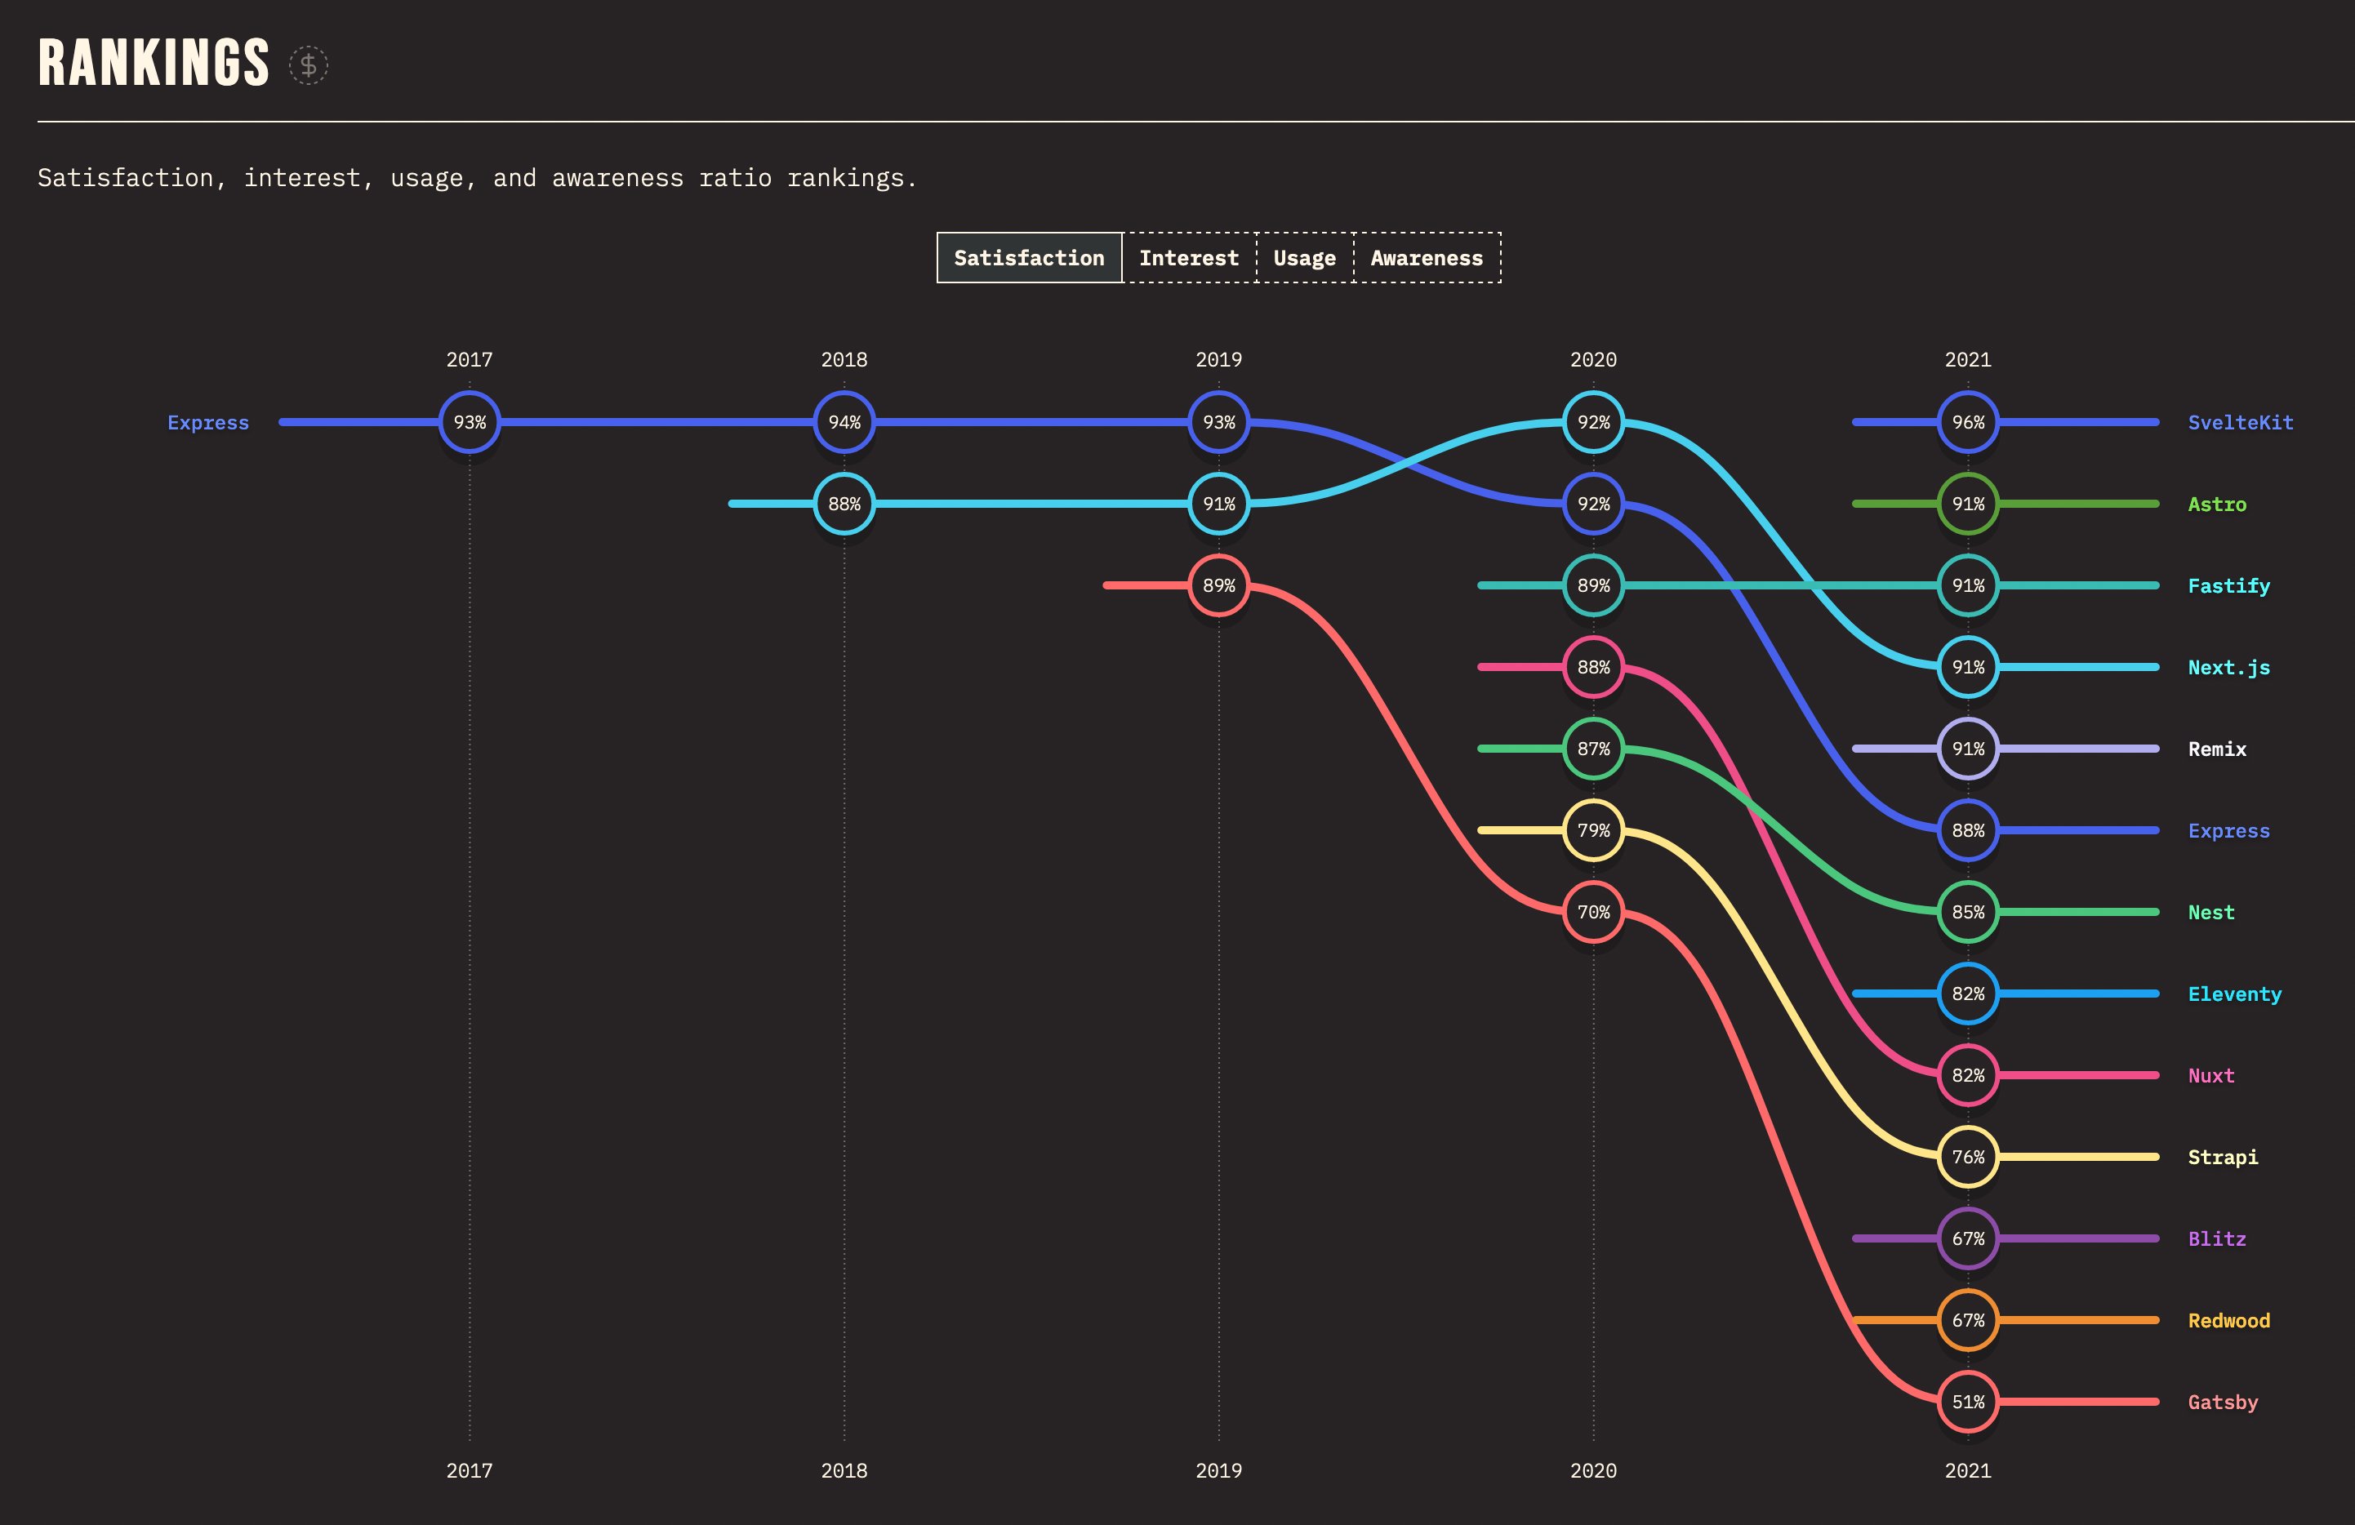Screen dimensions: 2355x1525
Task: Select the Satisfaction tab
Action: pyautogui.click(x=1029, y=258)
